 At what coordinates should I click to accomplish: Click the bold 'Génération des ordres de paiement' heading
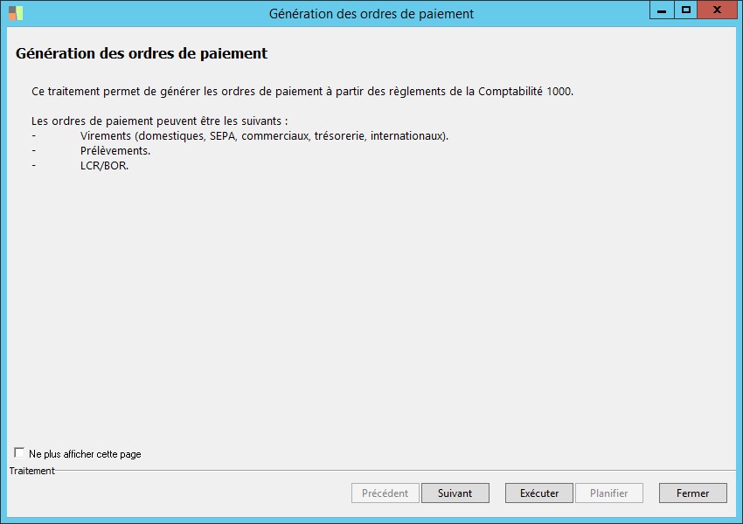pyautogui.click(x=142, y=54)
